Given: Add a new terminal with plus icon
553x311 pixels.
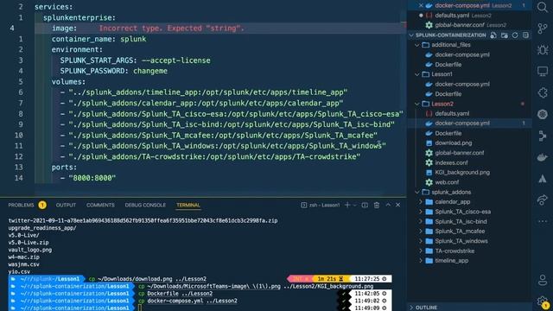Looking at the screenshot, I should pyautogui.click(x=347, y=205).
